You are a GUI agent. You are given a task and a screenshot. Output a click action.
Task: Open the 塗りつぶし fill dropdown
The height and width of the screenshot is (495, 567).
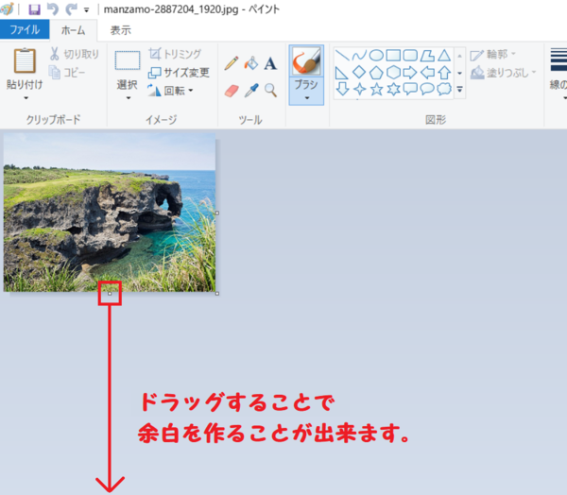pos(503,73)
